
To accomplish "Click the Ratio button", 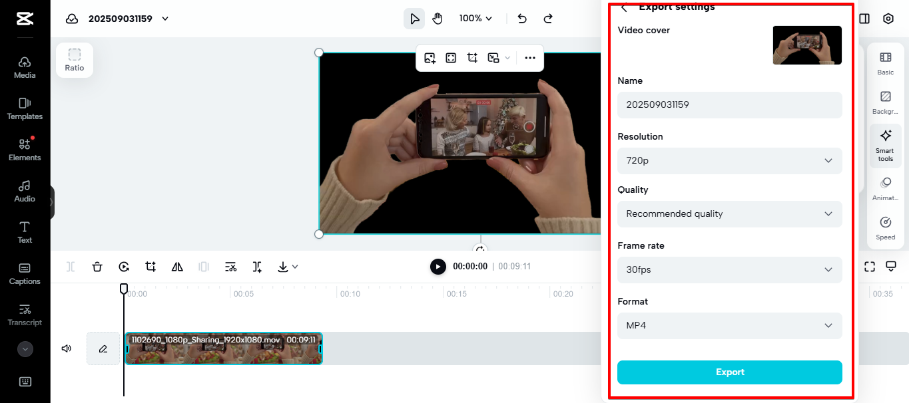I will 74,60.
